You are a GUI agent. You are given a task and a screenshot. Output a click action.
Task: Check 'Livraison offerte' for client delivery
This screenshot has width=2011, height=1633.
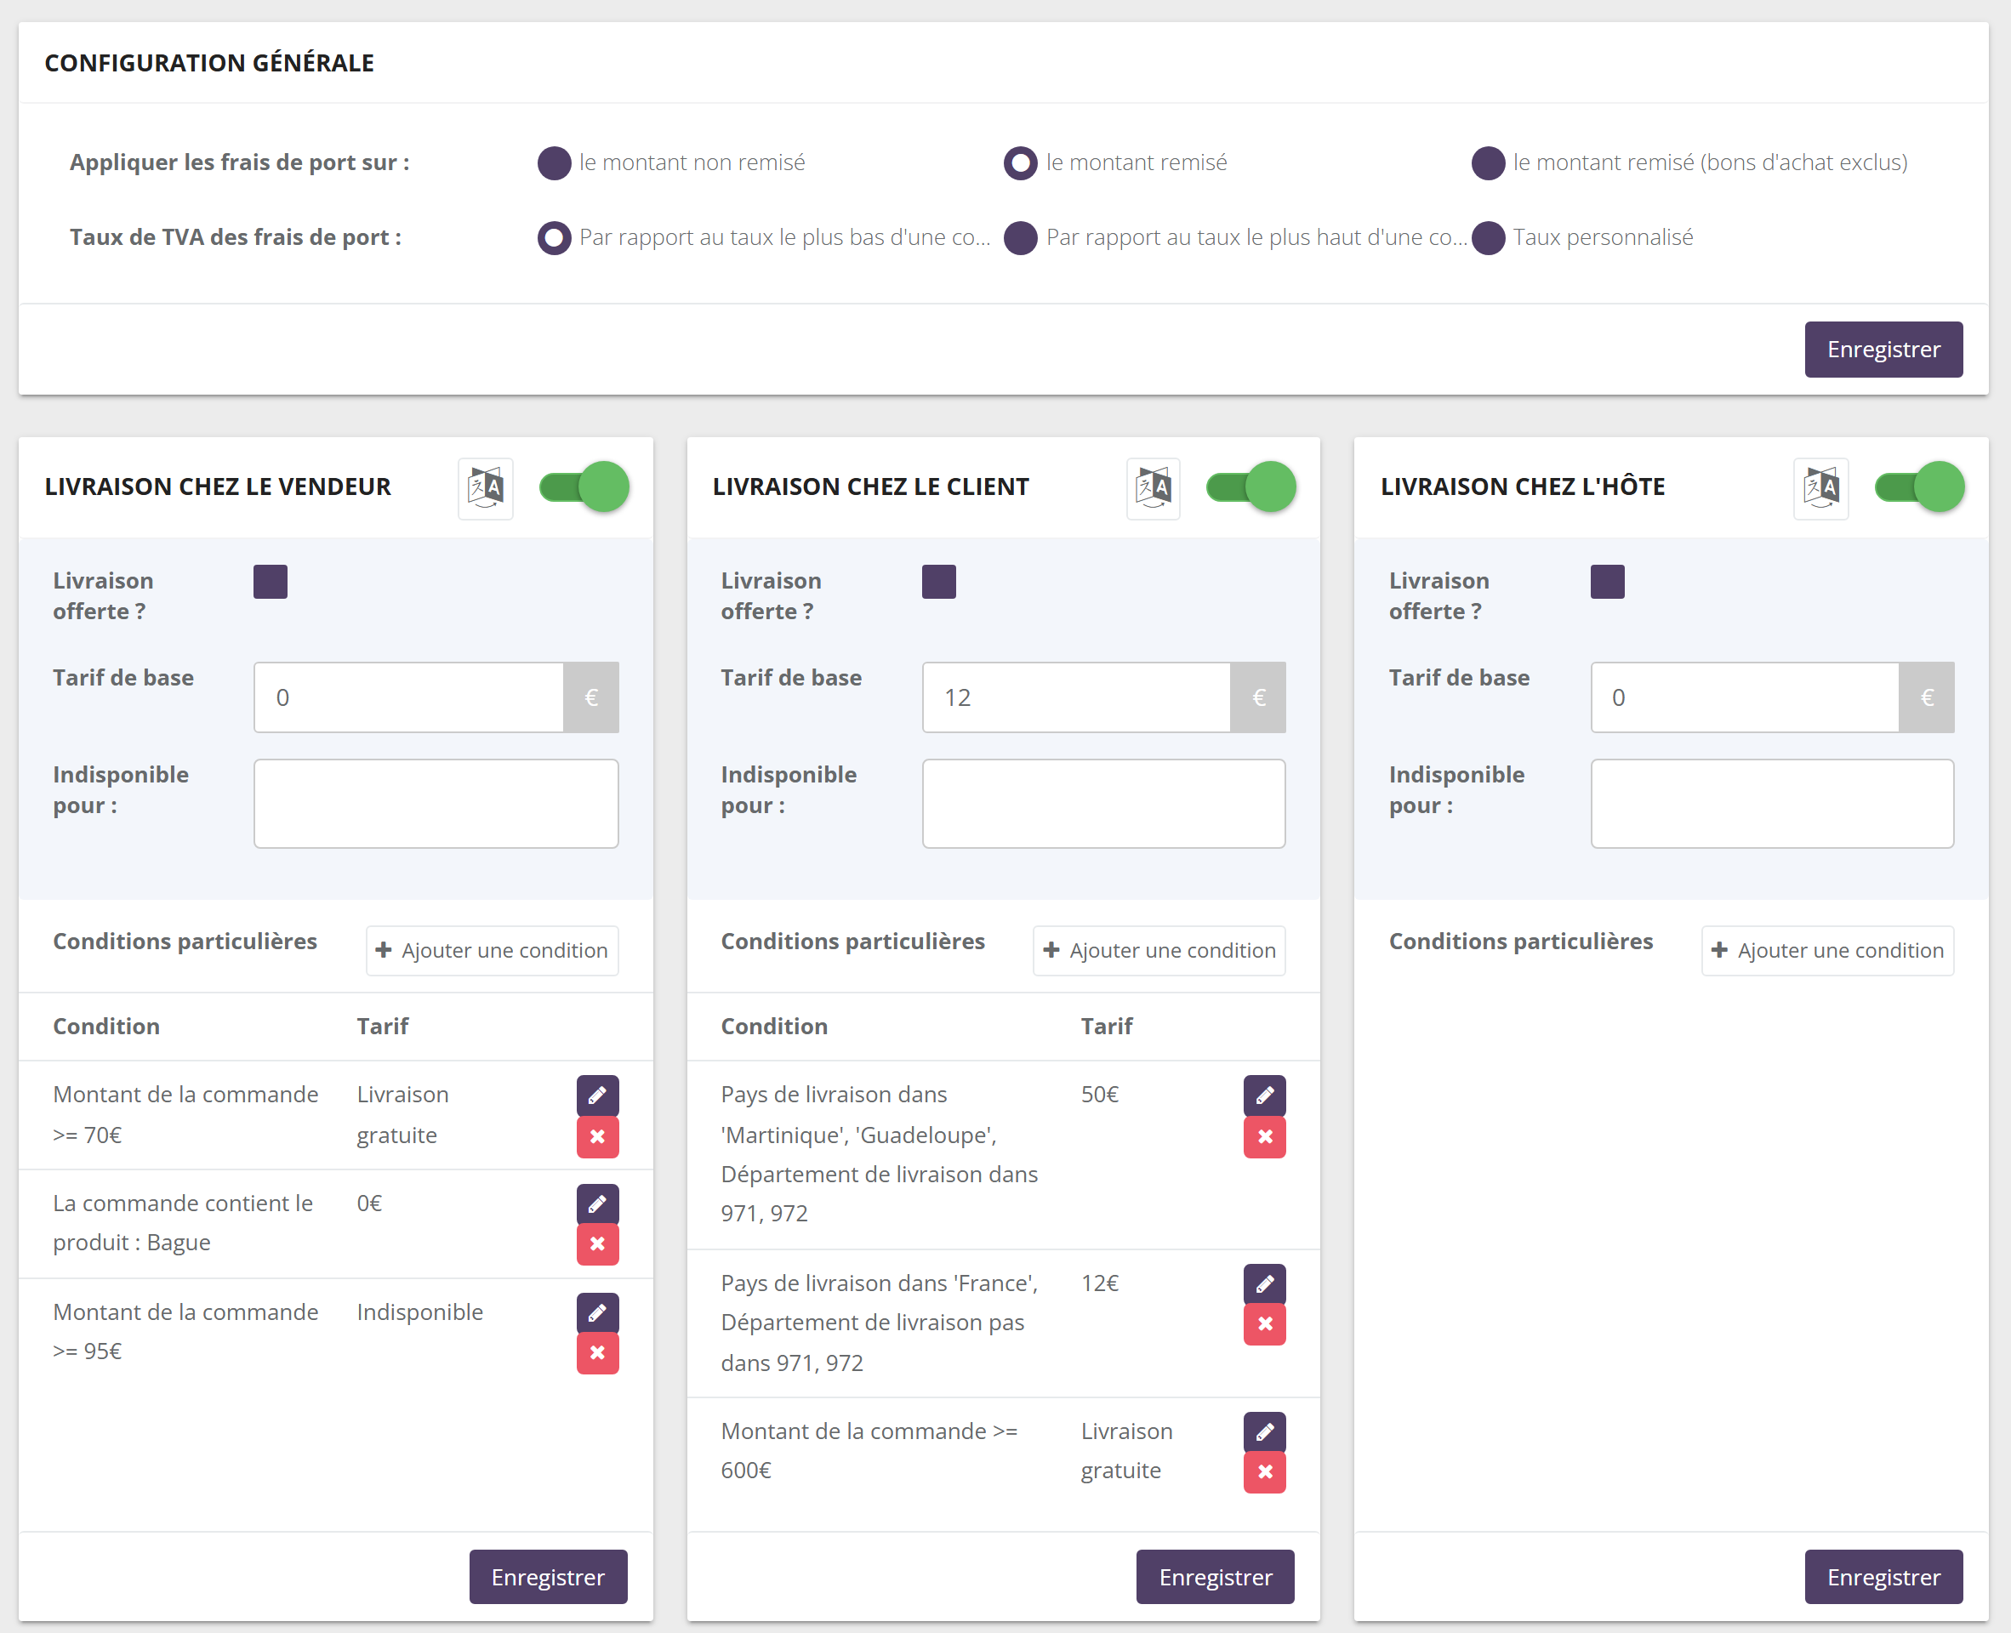click(x=938, y=583)
